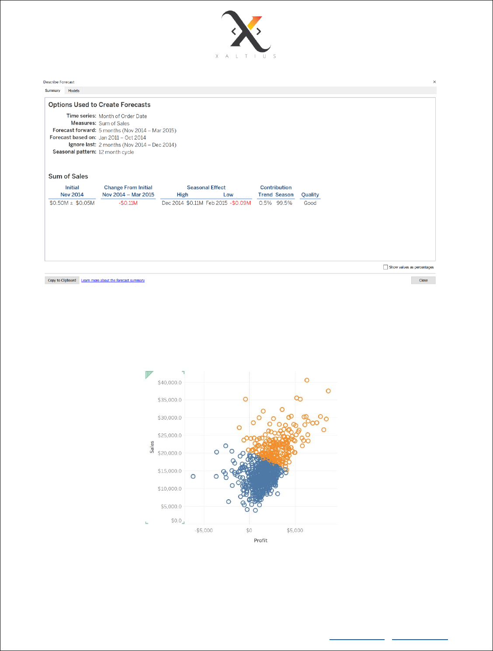493x651 pixels.
Task: Switch to the Summary tab
Action: (x=52, y=91)
